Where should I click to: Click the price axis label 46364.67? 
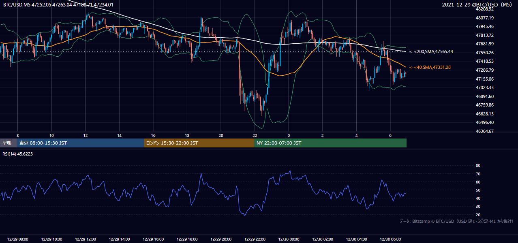484,131
